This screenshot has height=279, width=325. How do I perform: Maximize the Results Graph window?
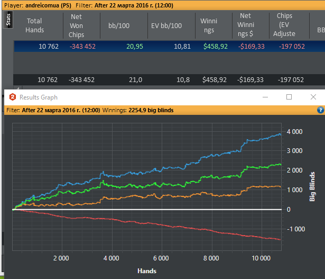[x=289, y=97]
